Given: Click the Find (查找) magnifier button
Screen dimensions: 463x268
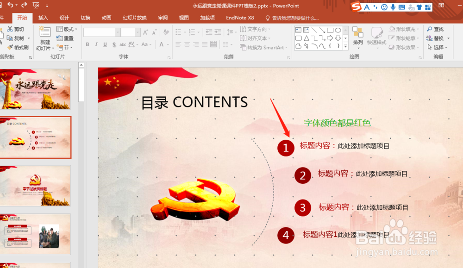Looking at the screenshot, I should coord(435,29).
